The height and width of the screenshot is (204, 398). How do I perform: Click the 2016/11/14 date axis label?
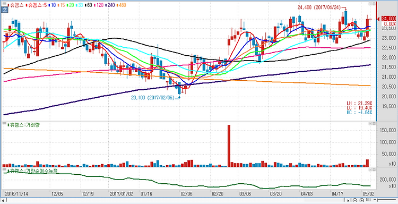16,193
